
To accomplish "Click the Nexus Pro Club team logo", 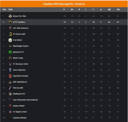I will (10, 16).
